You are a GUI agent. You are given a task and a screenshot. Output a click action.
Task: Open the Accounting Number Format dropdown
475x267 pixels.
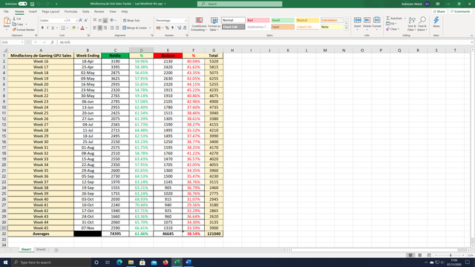pos(163,28)
